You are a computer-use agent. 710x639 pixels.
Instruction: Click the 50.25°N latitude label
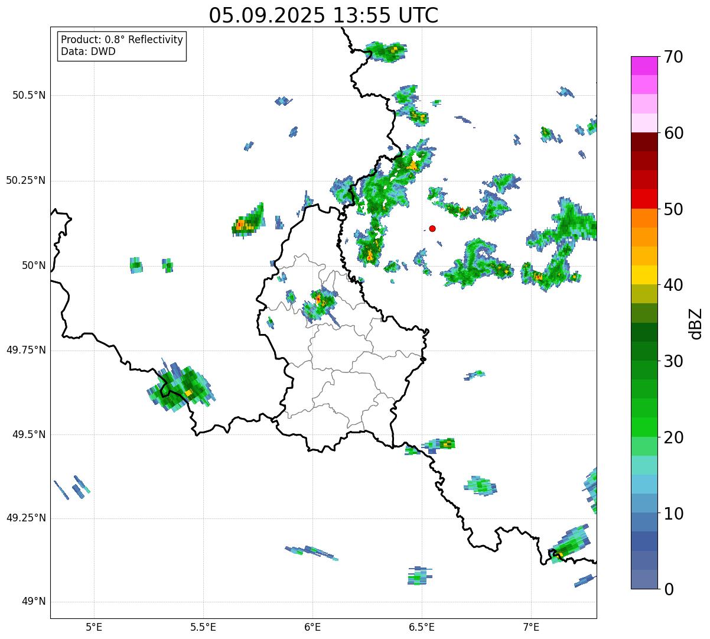pyautogui.click(x=25, y=180)
